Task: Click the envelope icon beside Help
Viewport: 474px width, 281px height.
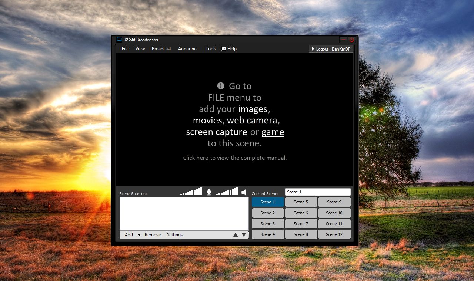Action: coord(224,49)
